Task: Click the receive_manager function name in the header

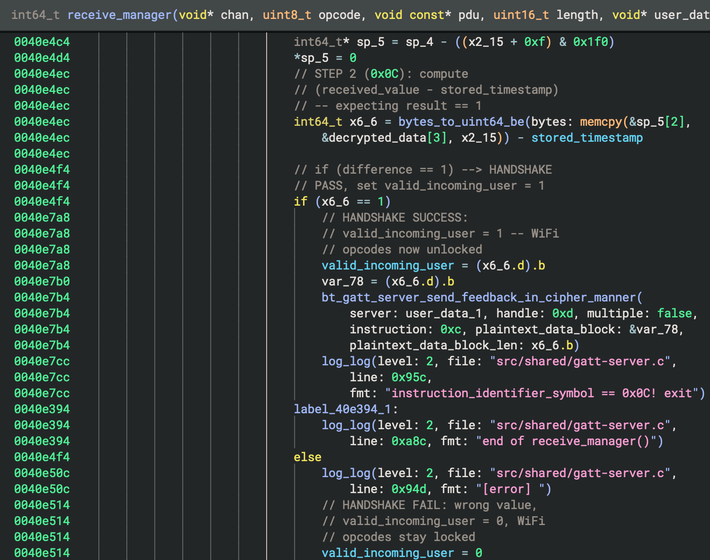Action: point(119,15)
